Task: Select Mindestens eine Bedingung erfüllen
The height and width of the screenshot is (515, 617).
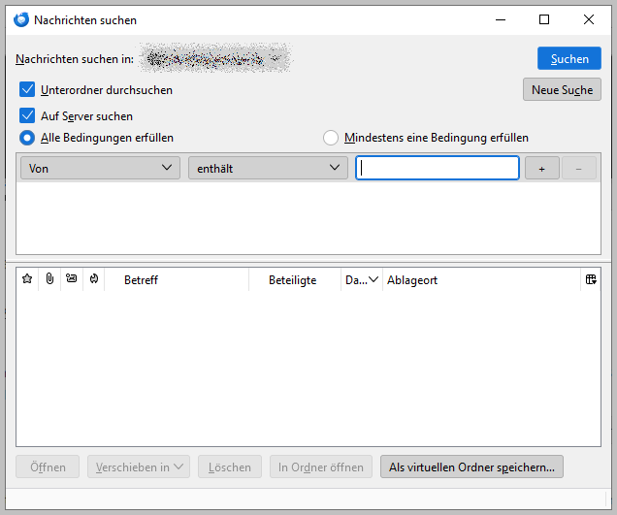Action: point(331,138)
